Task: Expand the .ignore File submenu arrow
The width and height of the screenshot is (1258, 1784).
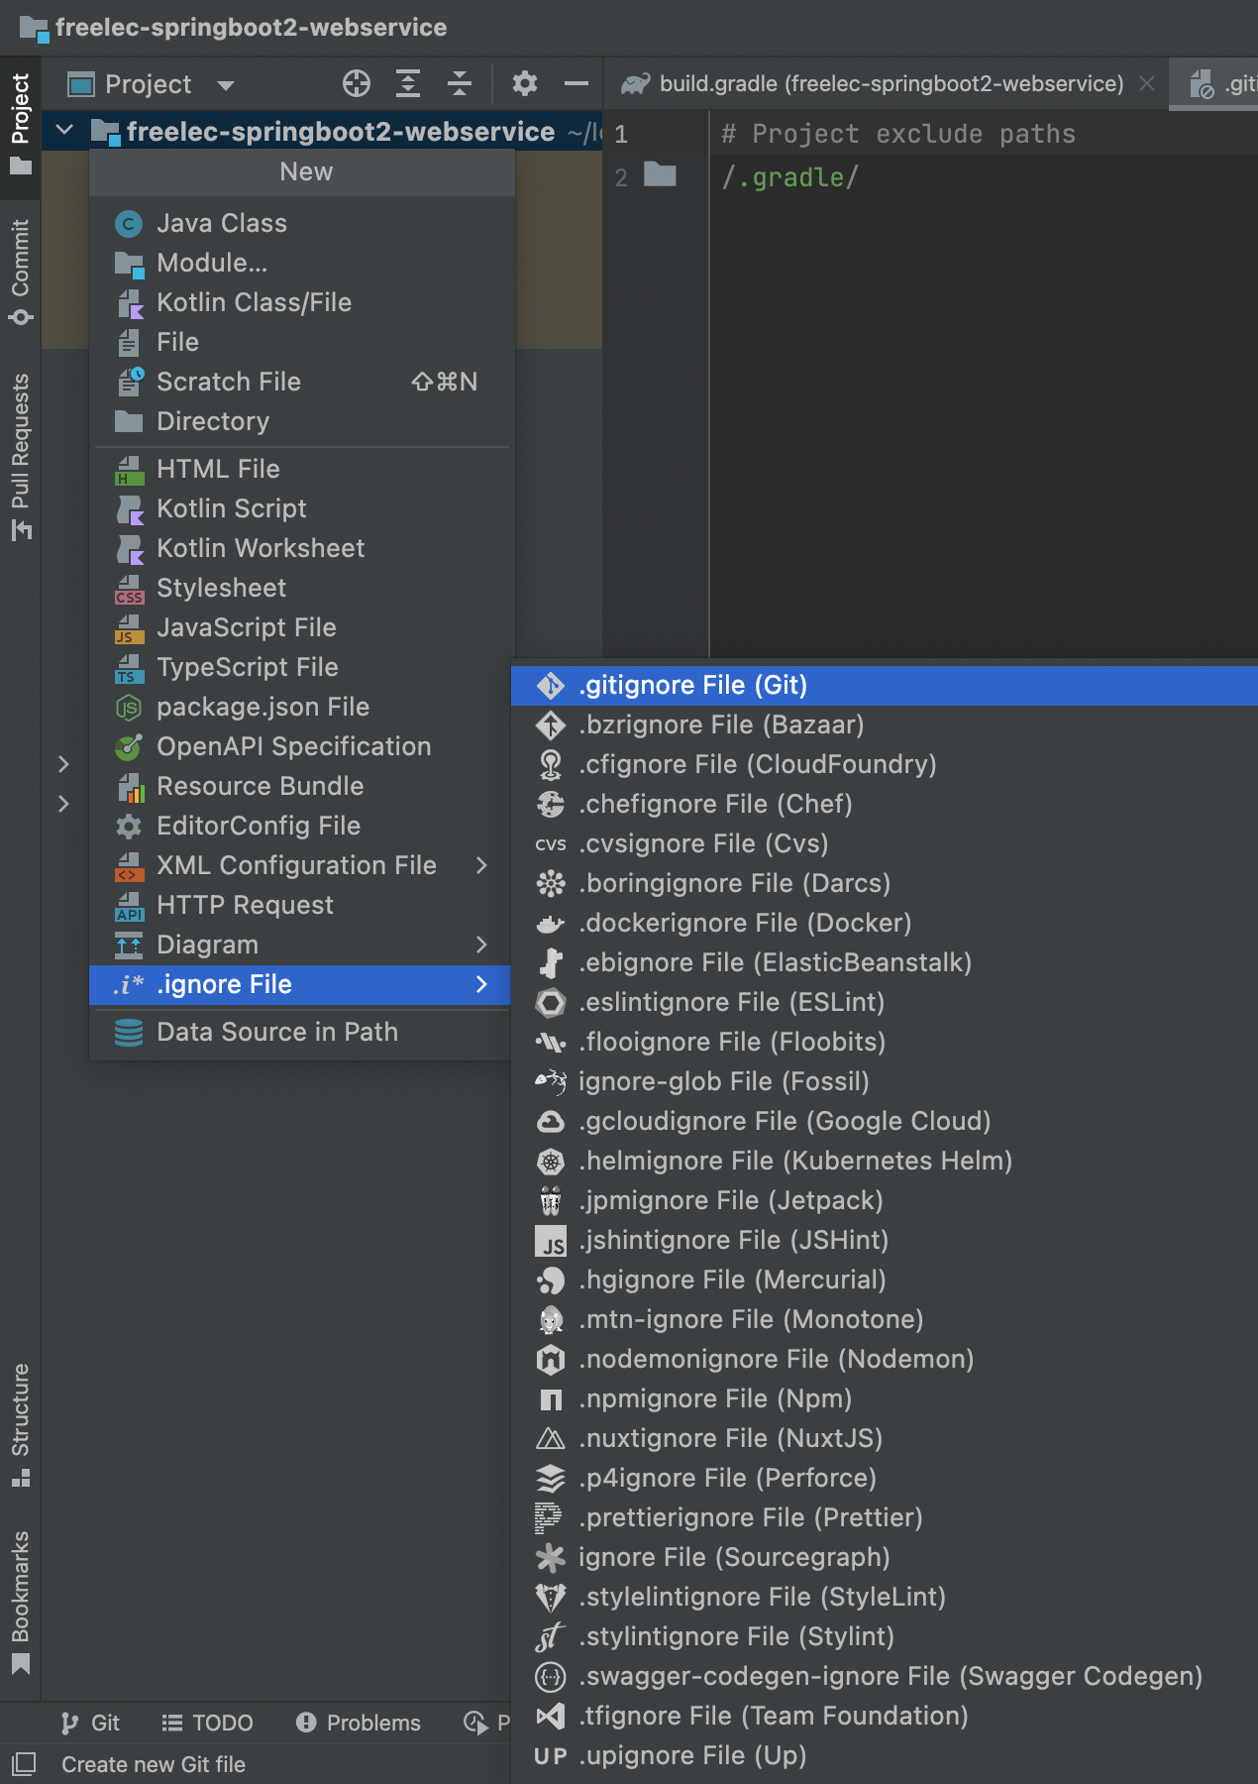Action: coord(481,984)
